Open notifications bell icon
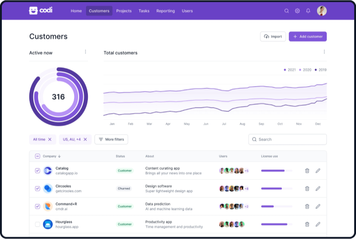Viewport: 356px width, 239px height. (308, 11)
